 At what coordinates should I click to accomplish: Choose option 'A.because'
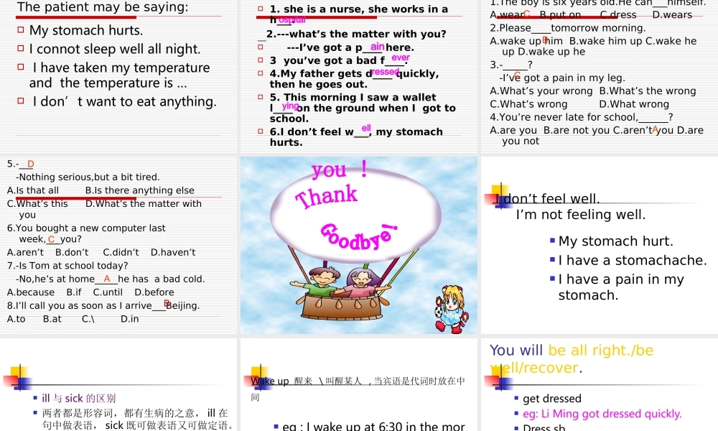point(31,292)
